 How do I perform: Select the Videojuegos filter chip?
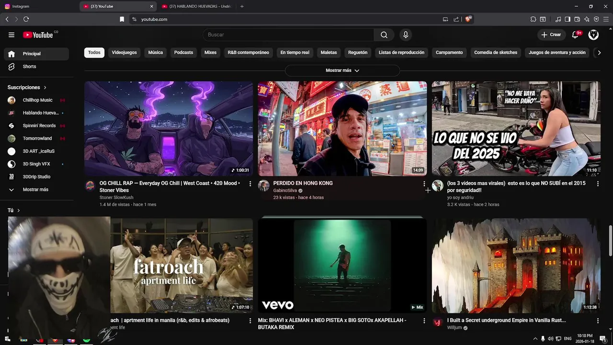pos(124,53)
